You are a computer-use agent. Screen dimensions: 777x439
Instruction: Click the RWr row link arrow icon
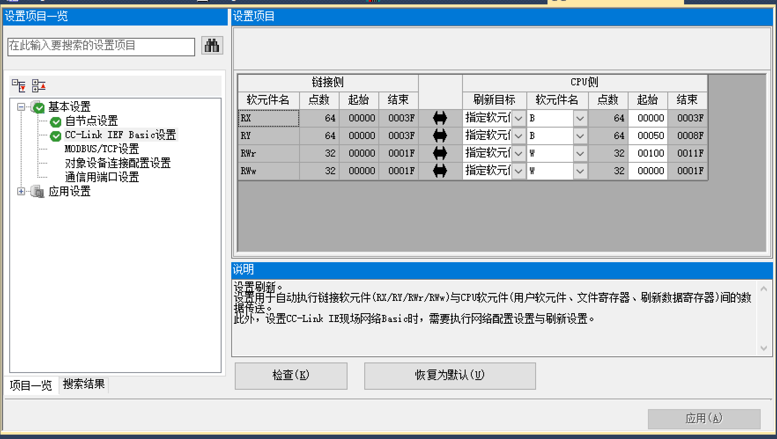(440, 153)
